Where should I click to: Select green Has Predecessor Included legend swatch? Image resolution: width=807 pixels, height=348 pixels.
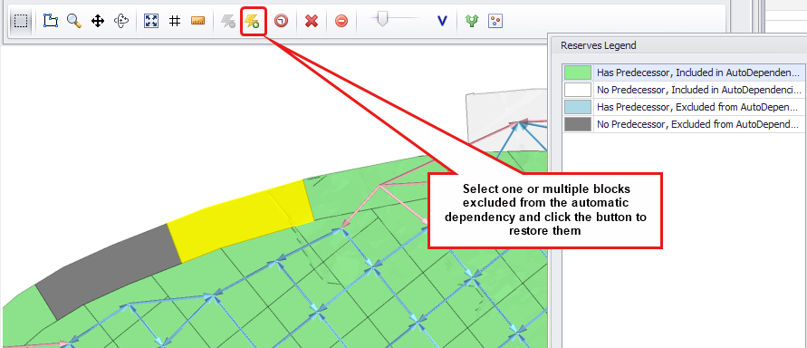click(578, 72)
